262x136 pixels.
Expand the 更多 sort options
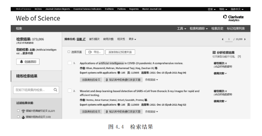pos(132,39)
